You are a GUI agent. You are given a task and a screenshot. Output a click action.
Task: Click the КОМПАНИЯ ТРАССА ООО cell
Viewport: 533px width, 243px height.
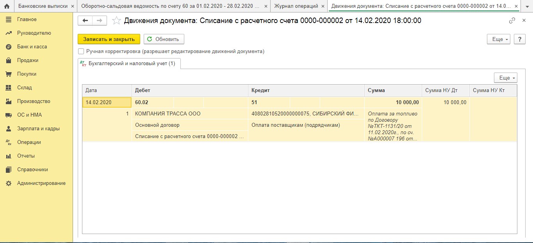[x=190, y=114]
